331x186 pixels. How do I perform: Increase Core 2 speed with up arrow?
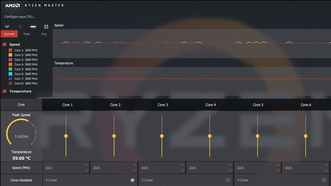135,165
